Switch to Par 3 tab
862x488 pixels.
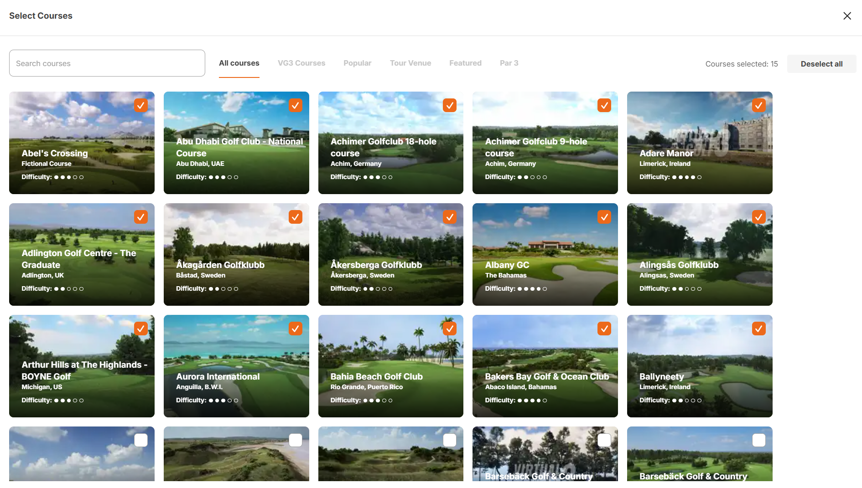[x=509, y=63]
